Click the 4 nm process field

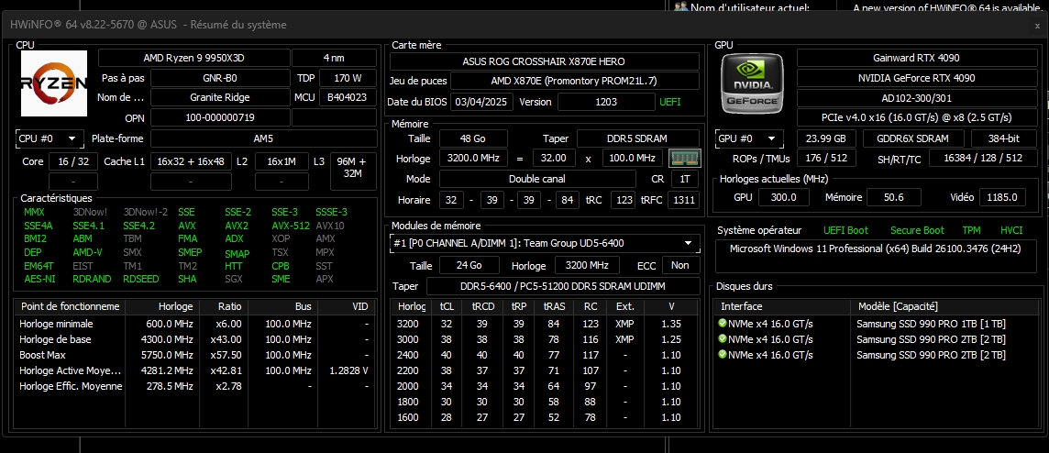click(335, 58)
